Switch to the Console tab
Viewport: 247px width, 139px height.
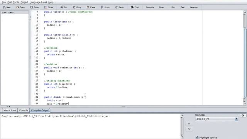coord(24,110)
